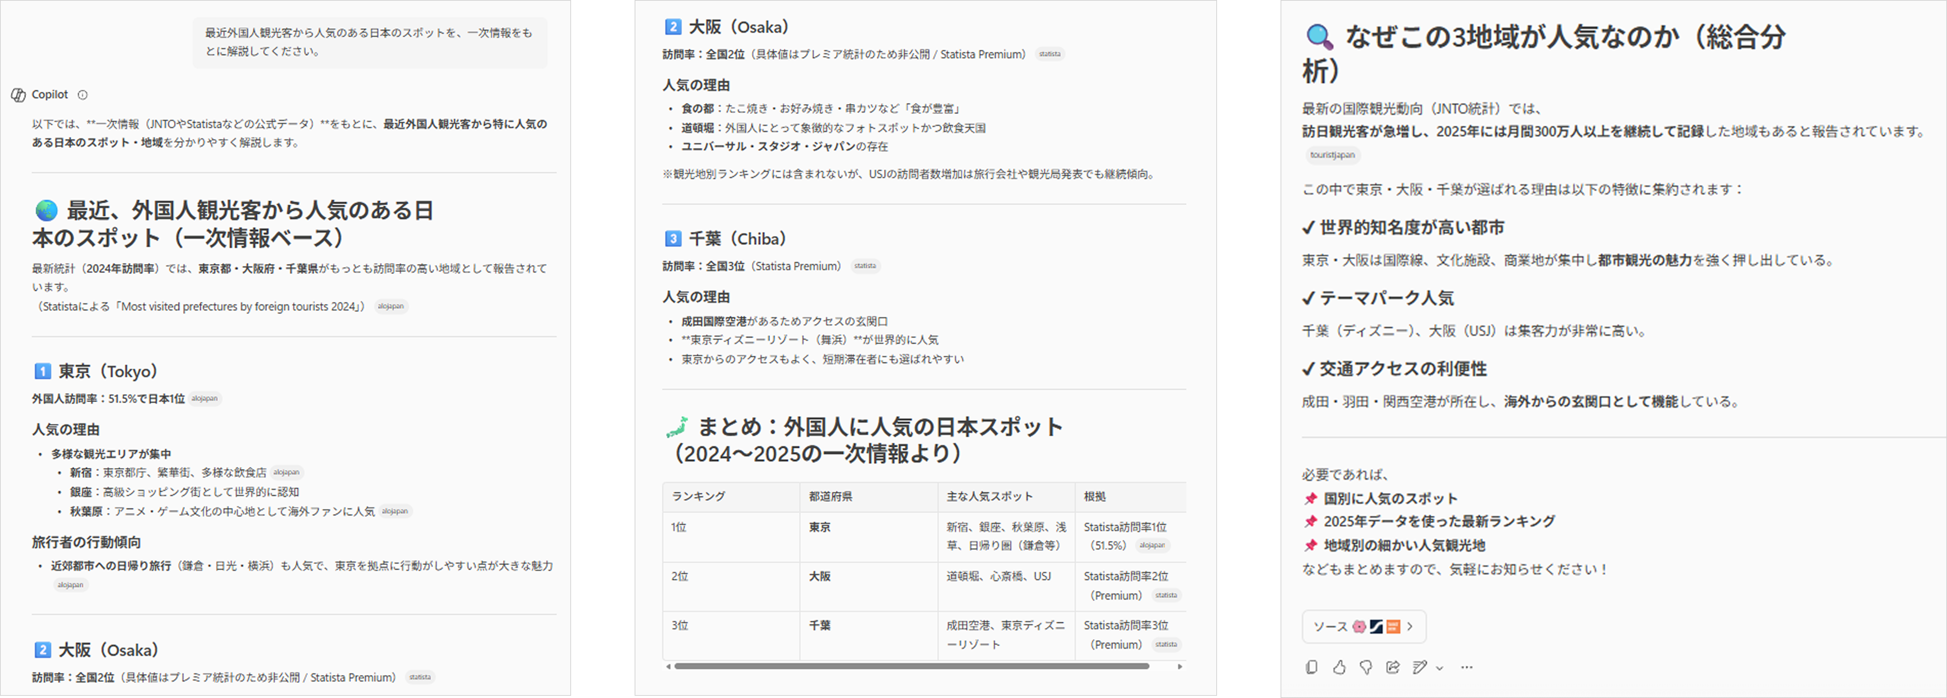This screenshot has height=698, width=1947.
Task: Click the thumbs down icon
Action: (1366, 667)
